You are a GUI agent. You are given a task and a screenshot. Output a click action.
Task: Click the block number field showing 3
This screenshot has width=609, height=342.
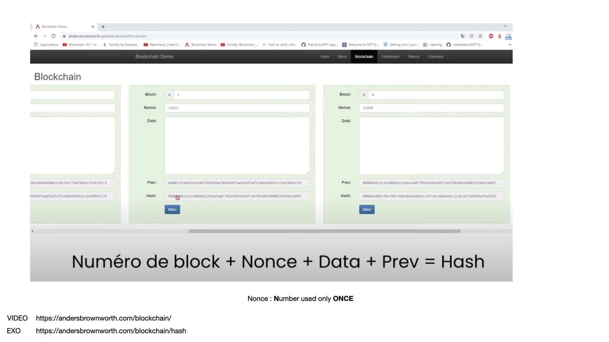point(242,95)
